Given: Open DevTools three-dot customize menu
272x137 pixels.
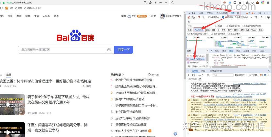Looking at the screenshot, I should coord(264,13).
